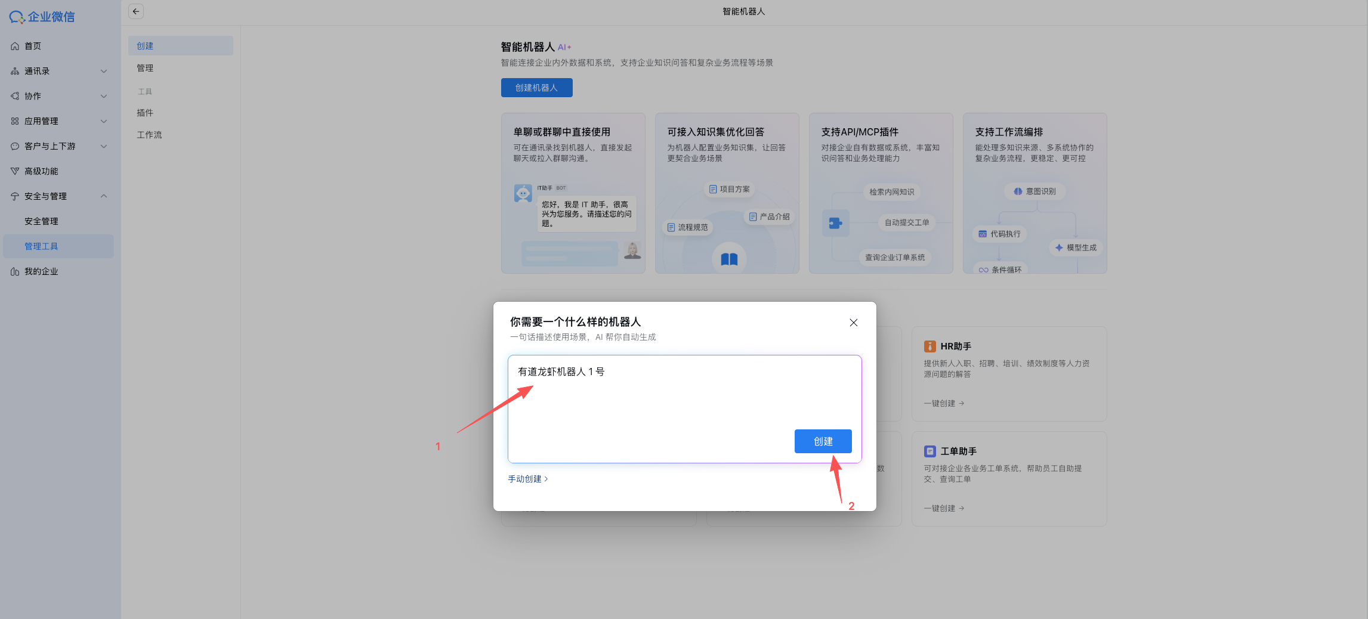Expand the 协作 section chevron
Screen dimensions: 1368x619
click(x=104, y=95)
